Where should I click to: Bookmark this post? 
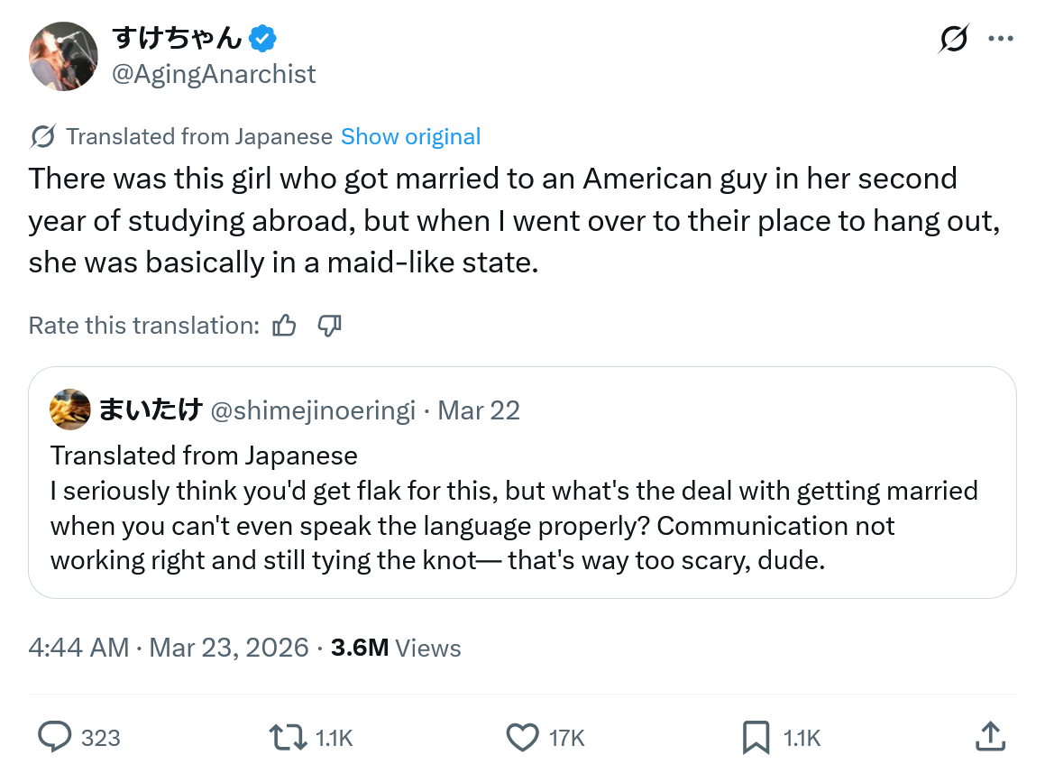756,737
